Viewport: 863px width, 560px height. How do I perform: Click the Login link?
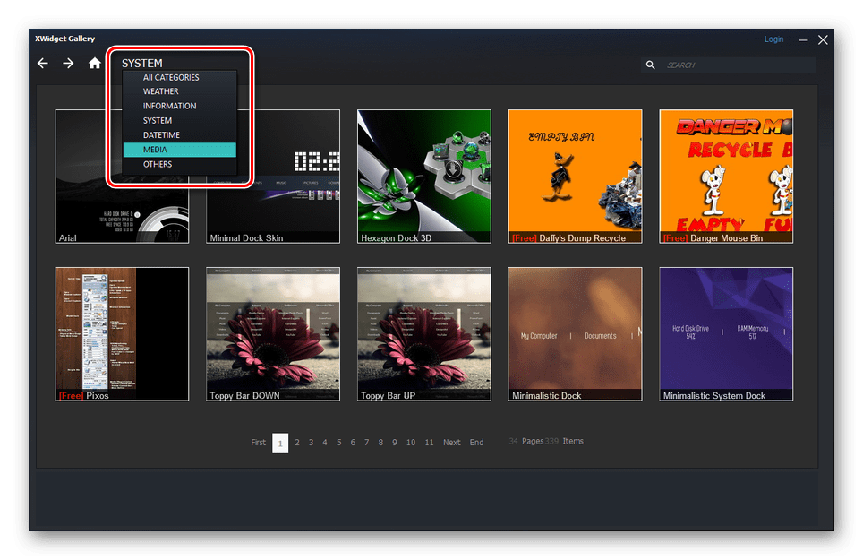(x=773, y=39)
